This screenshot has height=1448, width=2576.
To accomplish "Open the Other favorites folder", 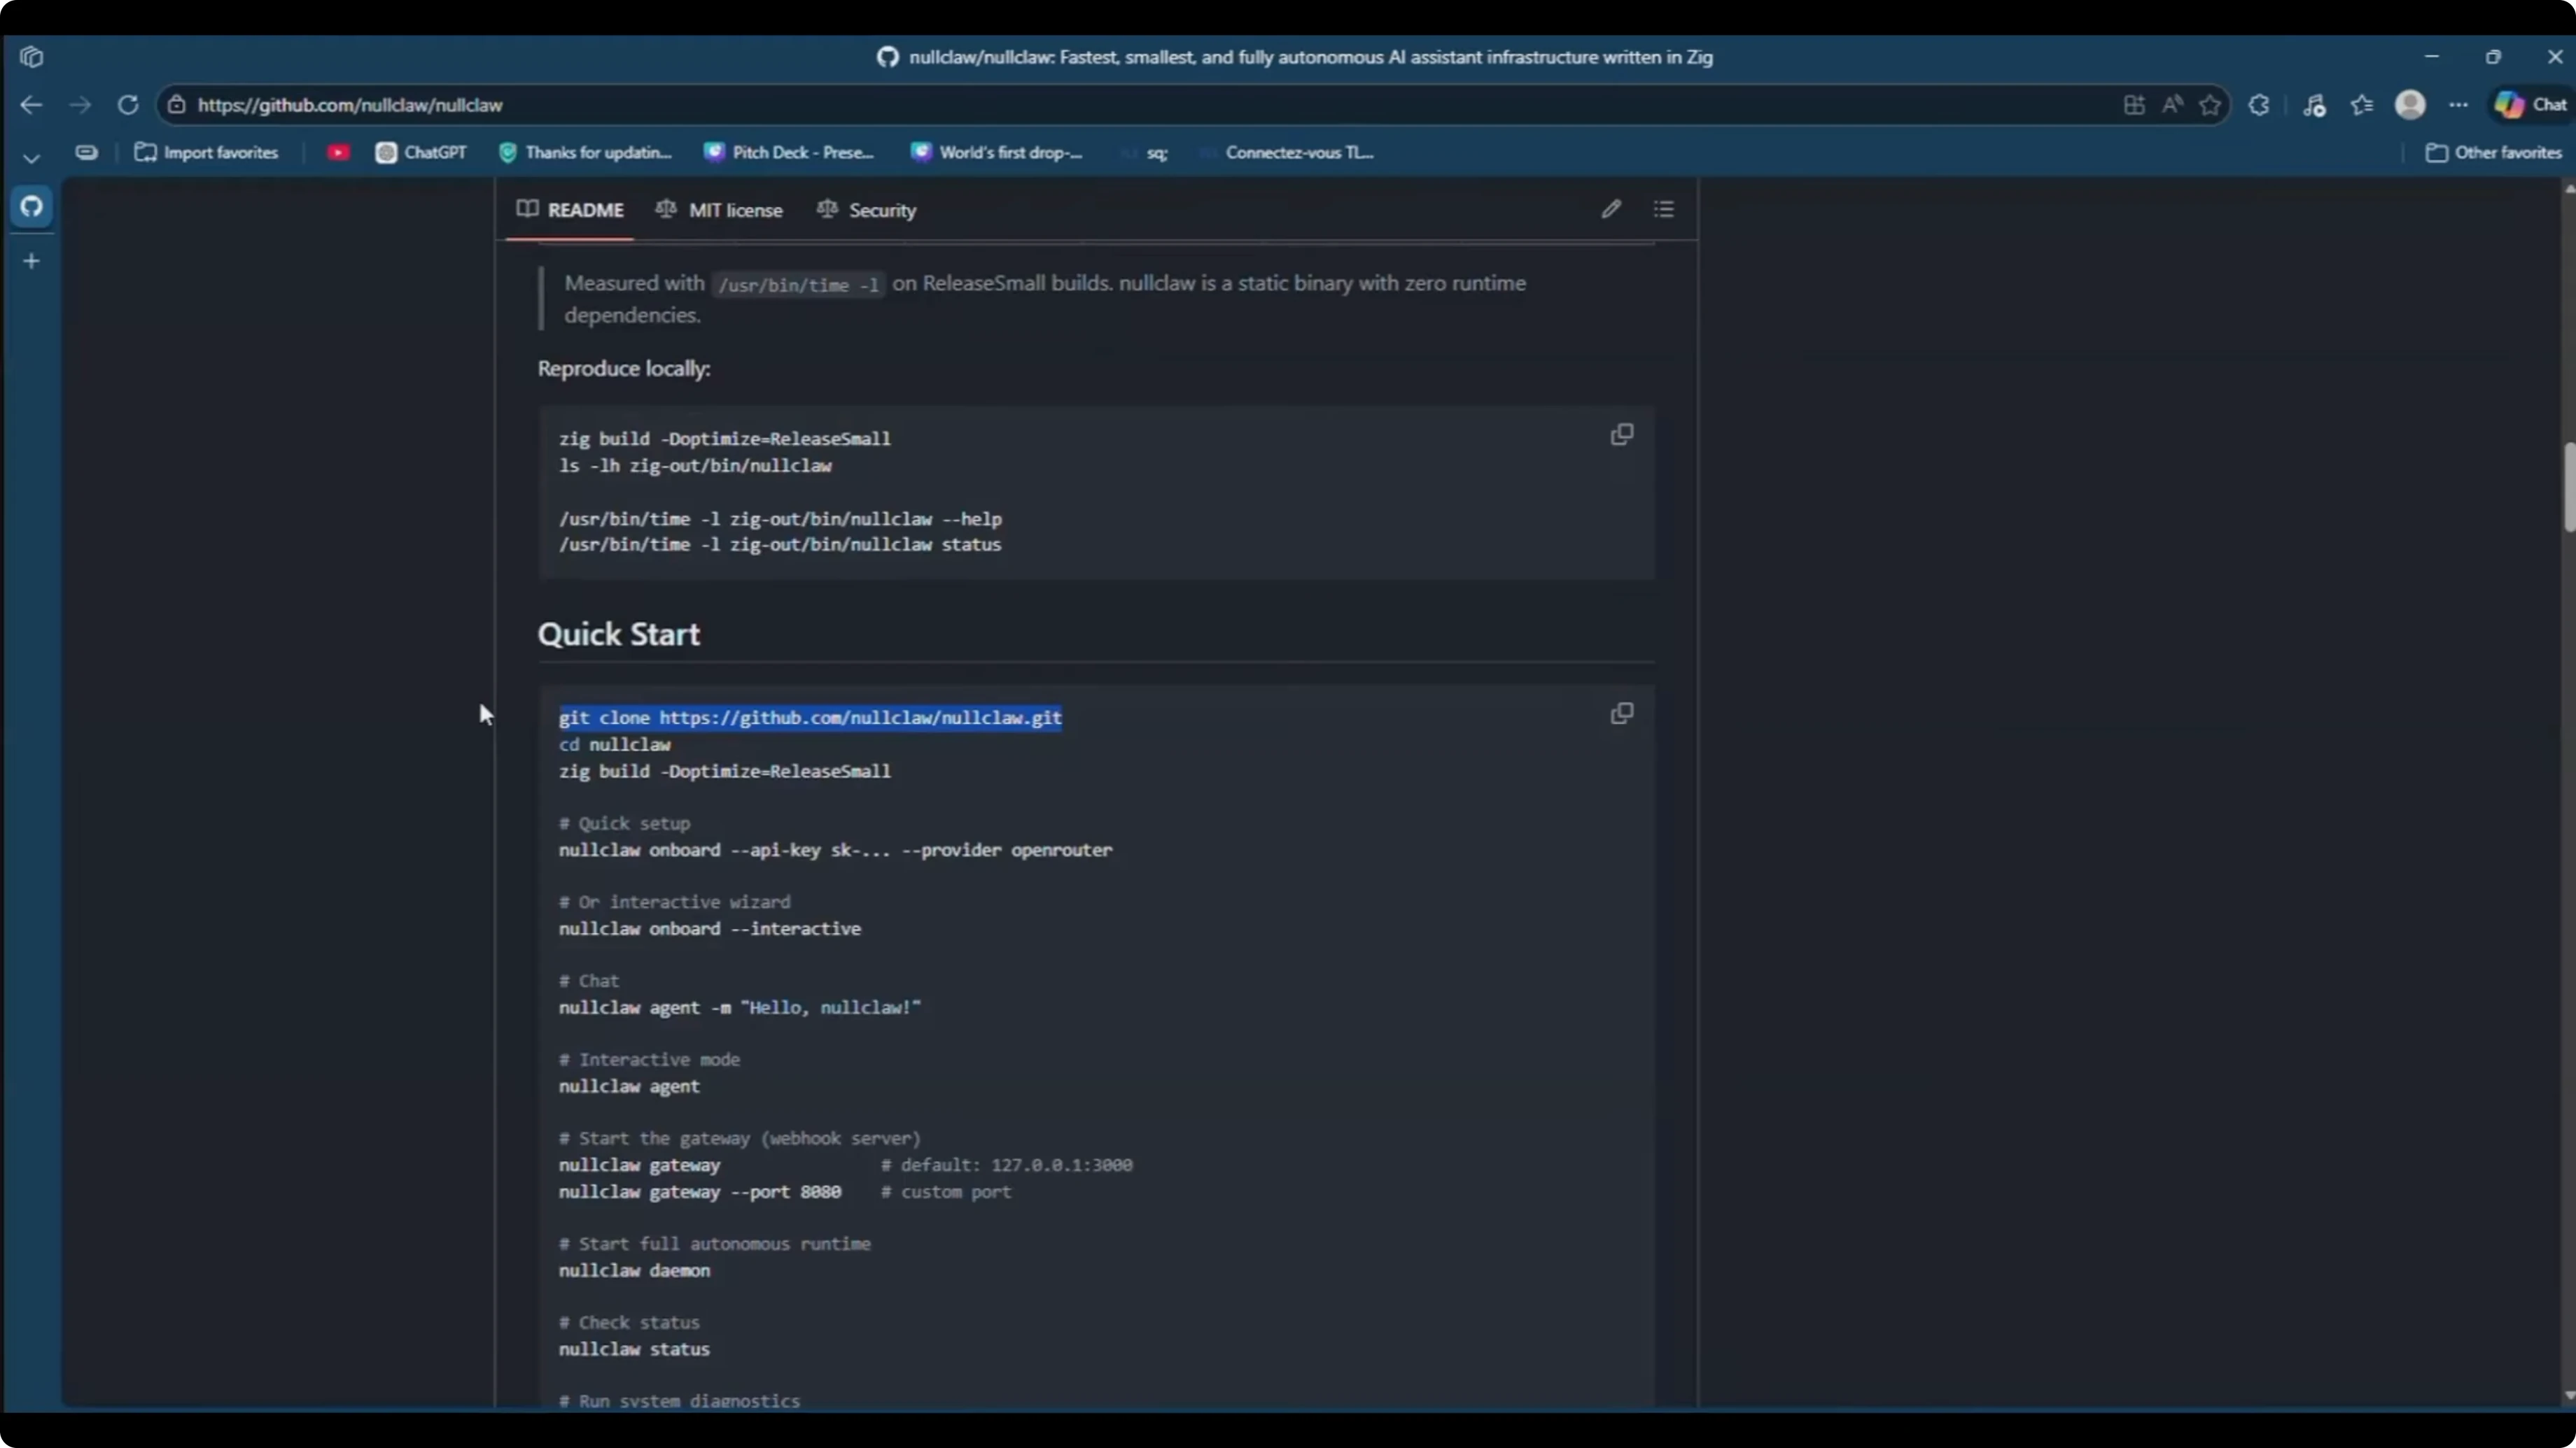I will (2492, 152).
